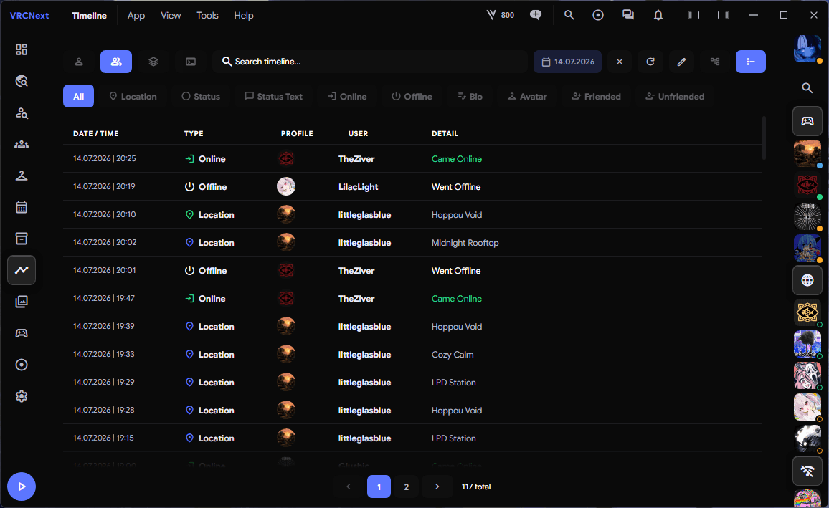This screenshot has width=829, height=508.
Task: Filter by Location events
Action: (133, 96)
